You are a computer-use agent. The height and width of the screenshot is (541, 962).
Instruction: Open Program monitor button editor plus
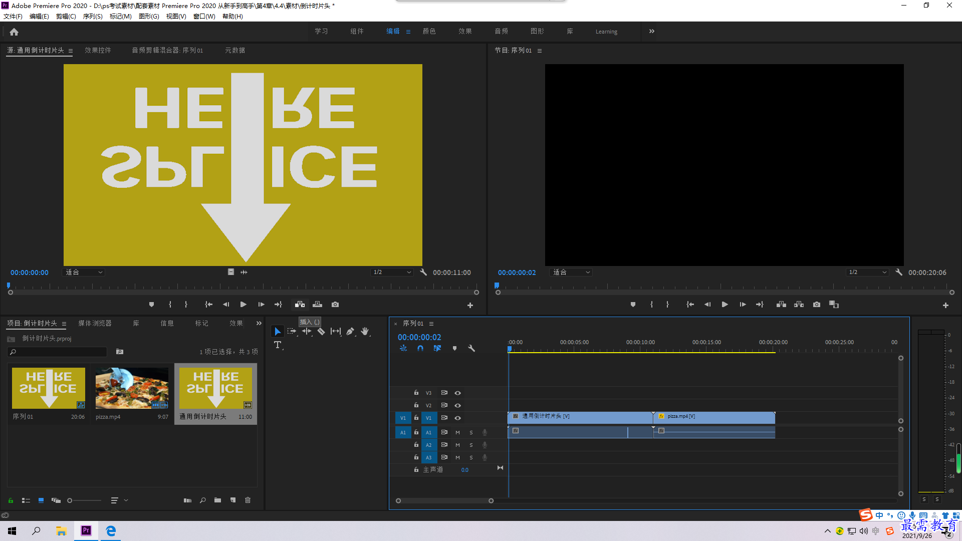945,305
